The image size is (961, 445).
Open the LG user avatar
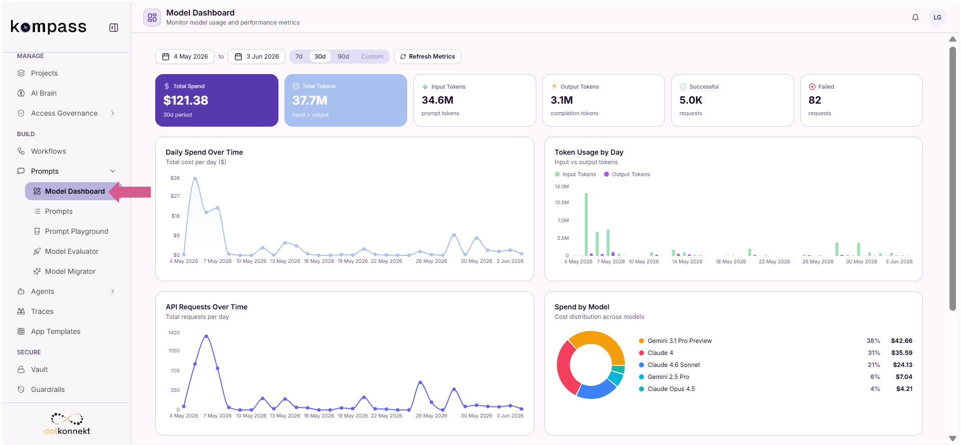click(937, 18)
